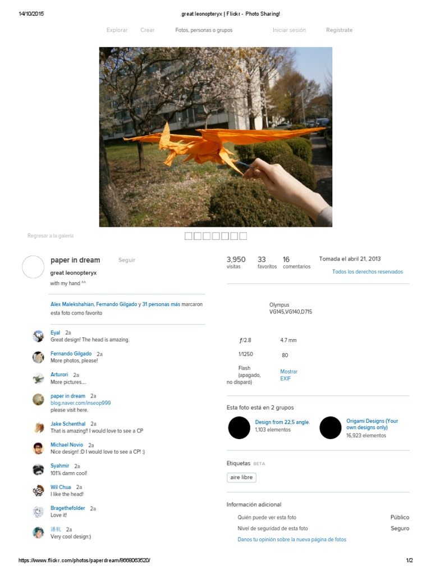431x575 pixels.
Task: Select the first photostream thumbnail box
Action: (x=189, y=236)
